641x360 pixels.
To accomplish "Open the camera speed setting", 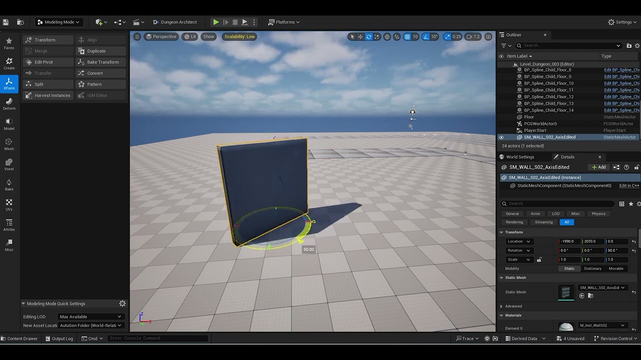I will click(x=473, y=36).
